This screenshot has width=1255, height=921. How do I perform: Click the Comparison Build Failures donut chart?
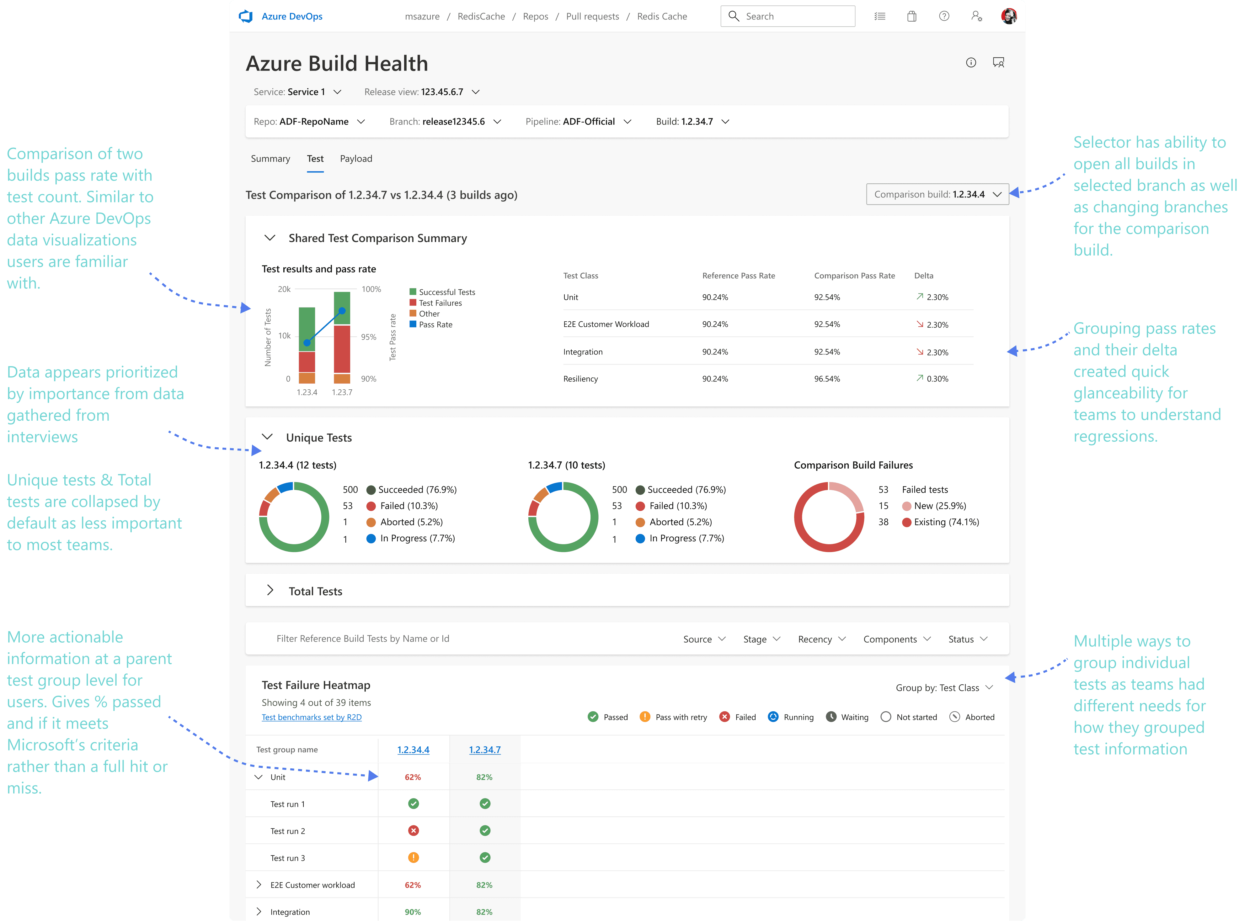click(x=829, y=517)
